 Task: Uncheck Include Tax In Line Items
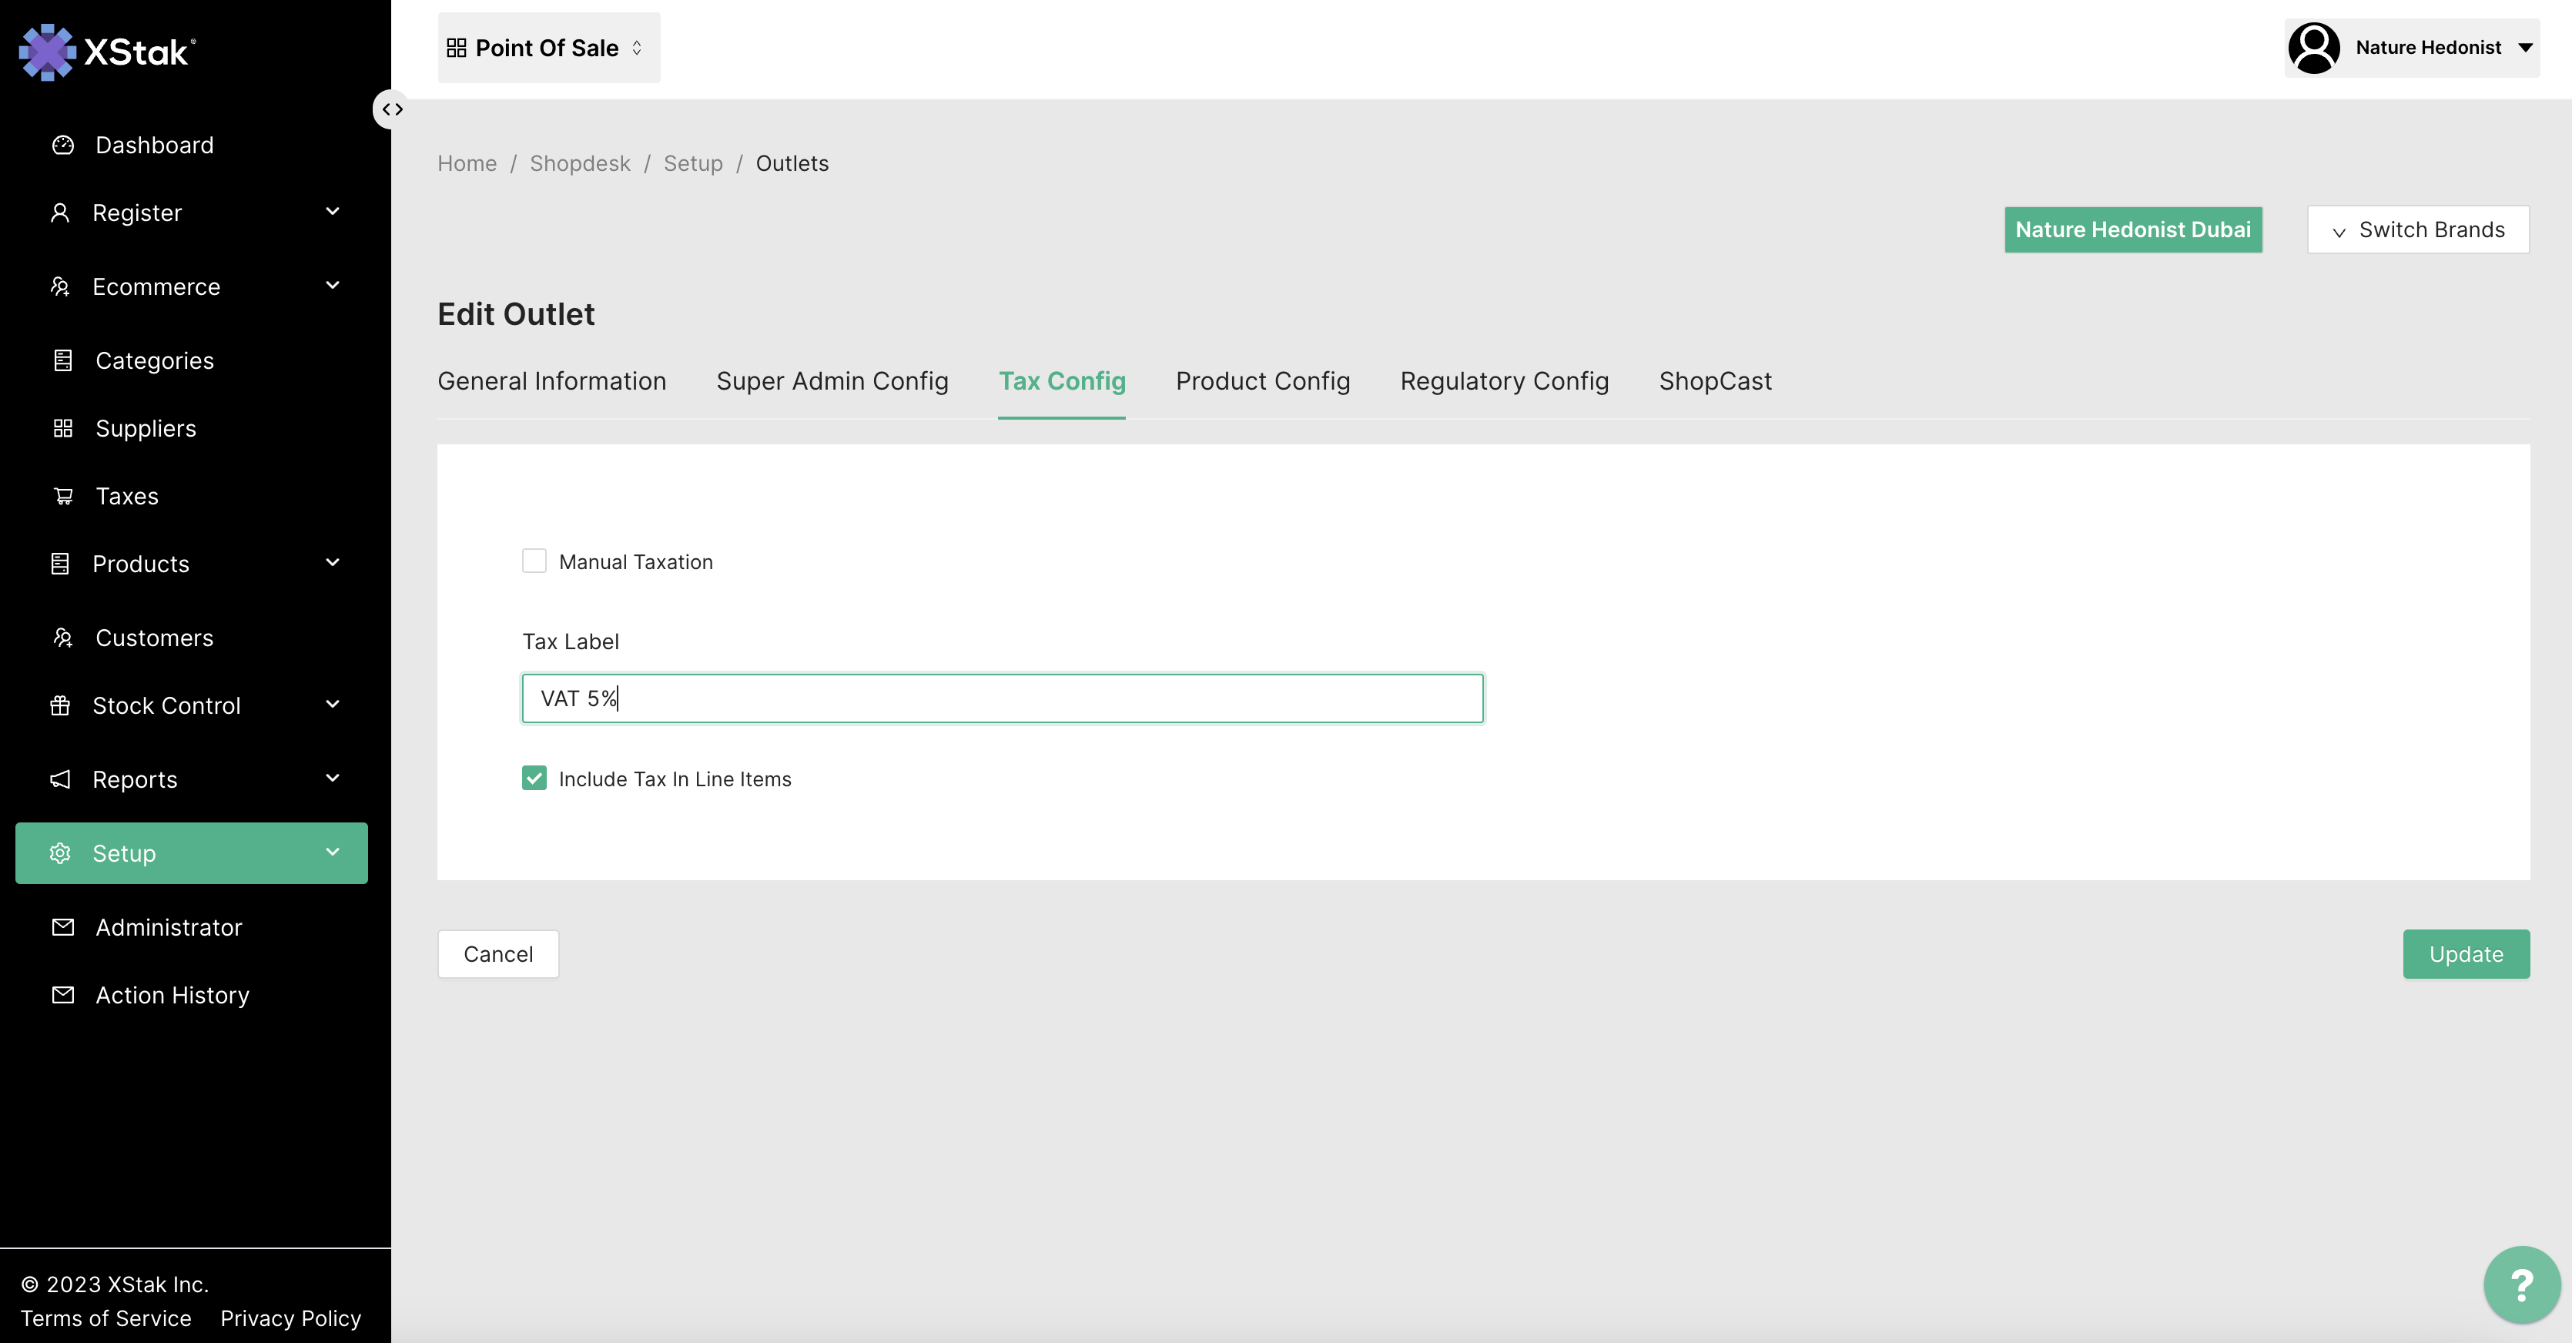(x=534, y=779)
